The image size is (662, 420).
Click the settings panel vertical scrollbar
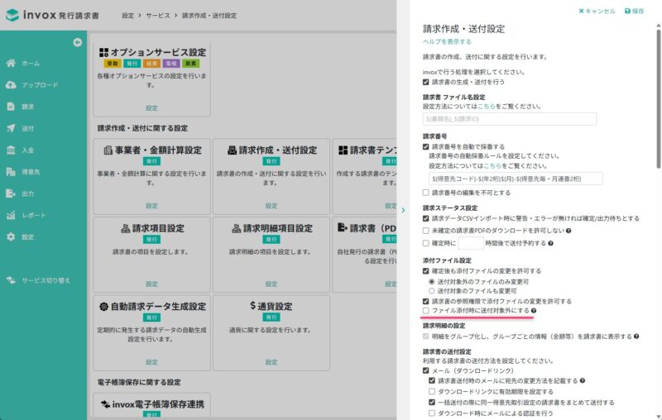[x=658, y=99]
